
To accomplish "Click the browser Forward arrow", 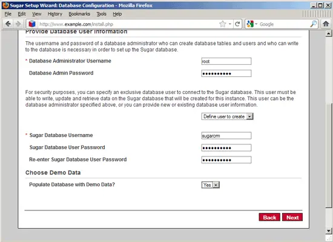I will point(18,24).
